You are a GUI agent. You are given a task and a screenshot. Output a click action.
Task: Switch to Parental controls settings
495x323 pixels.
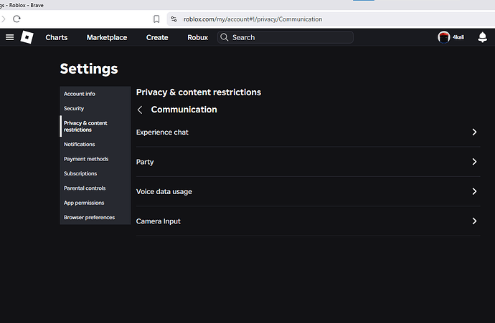(85, 188)
